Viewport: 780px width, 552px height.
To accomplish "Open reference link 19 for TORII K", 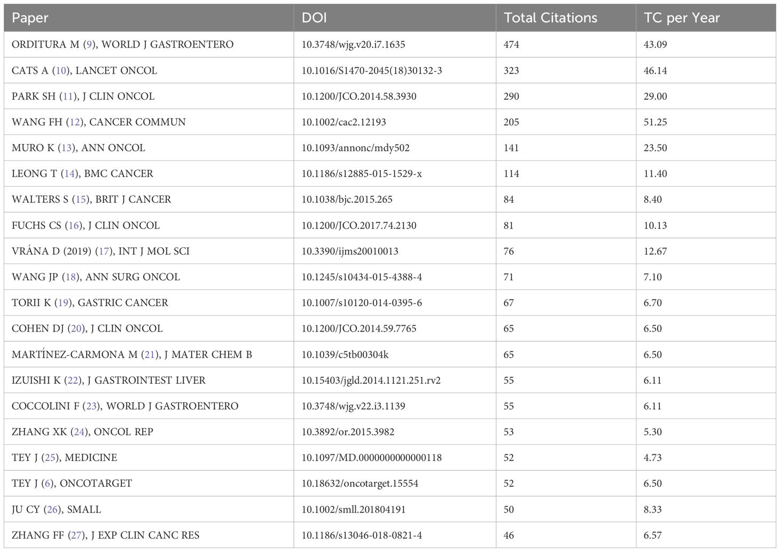I will [x=63, y=303].
